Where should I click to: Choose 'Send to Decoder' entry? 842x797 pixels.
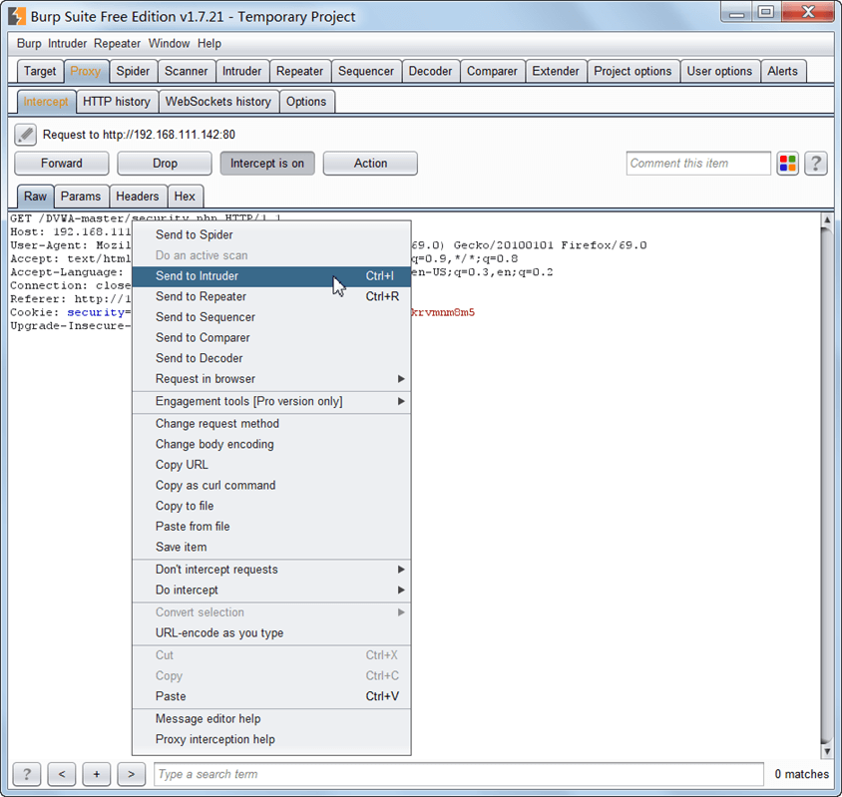point(271,358)
